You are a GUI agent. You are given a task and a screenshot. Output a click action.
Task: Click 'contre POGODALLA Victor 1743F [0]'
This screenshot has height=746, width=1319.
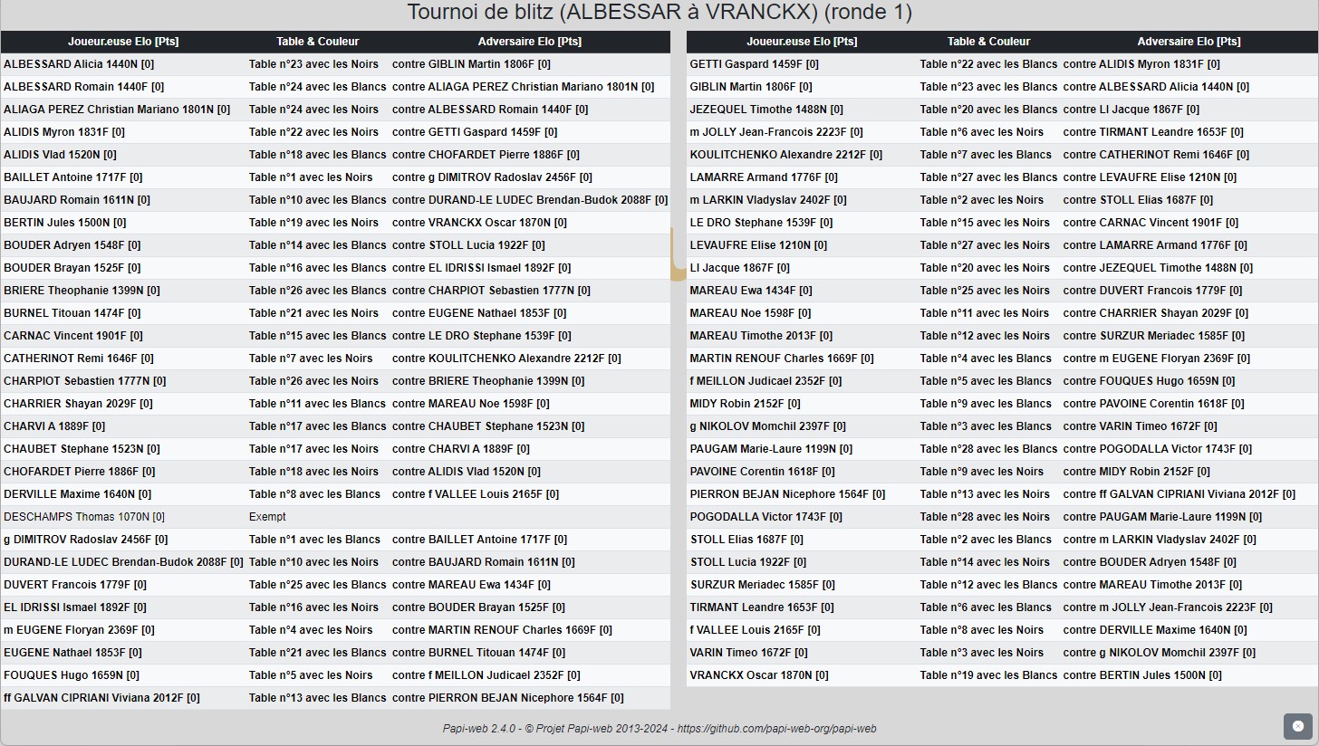point(1158,449)
